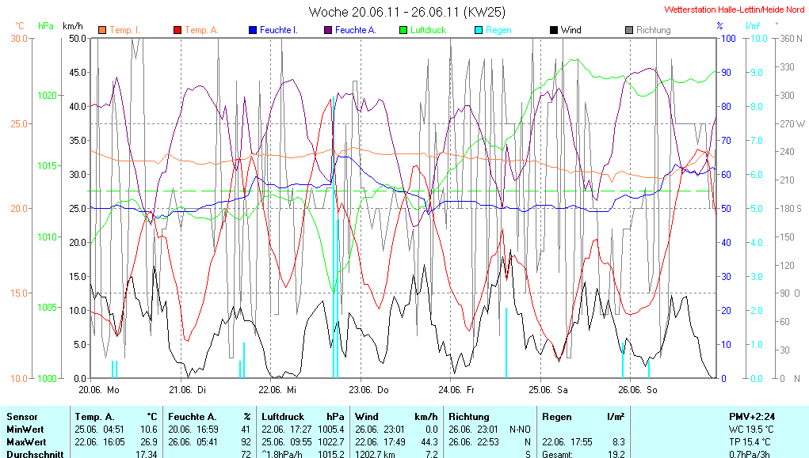Click the orange Temp. I. legend swatch
The image size is (809, 458).
point(101,30)
